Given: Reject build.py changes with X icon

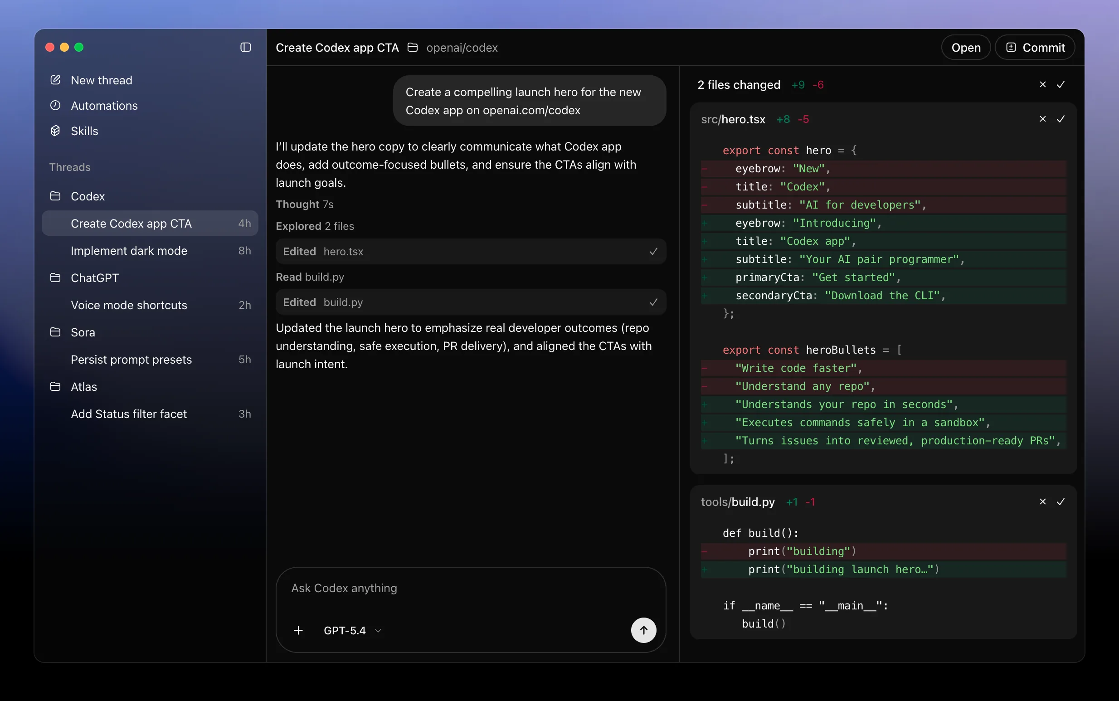Looking at the screenshot, I should [1042, 501].
